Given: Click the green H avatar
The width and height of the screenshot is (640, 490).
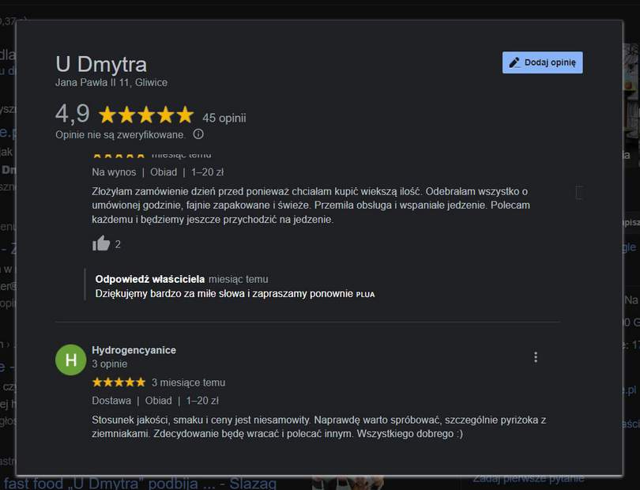Looking at the screenshot, I should [x=70, y=360].
